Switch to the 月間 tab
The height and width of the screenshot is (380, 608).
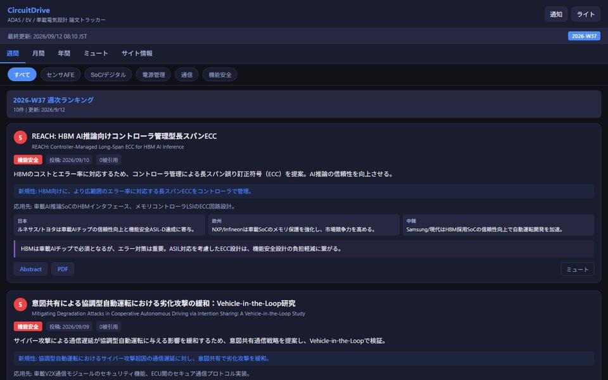pyautogui.click(x=39, y=53)
